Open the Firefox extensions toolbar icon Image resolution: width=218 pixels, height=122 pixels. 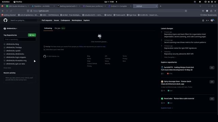click(x=211, y=11)
